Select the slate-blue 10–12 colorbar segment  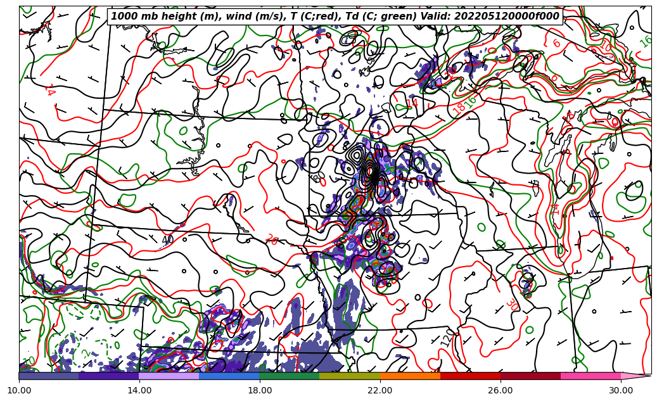[49, 376]
